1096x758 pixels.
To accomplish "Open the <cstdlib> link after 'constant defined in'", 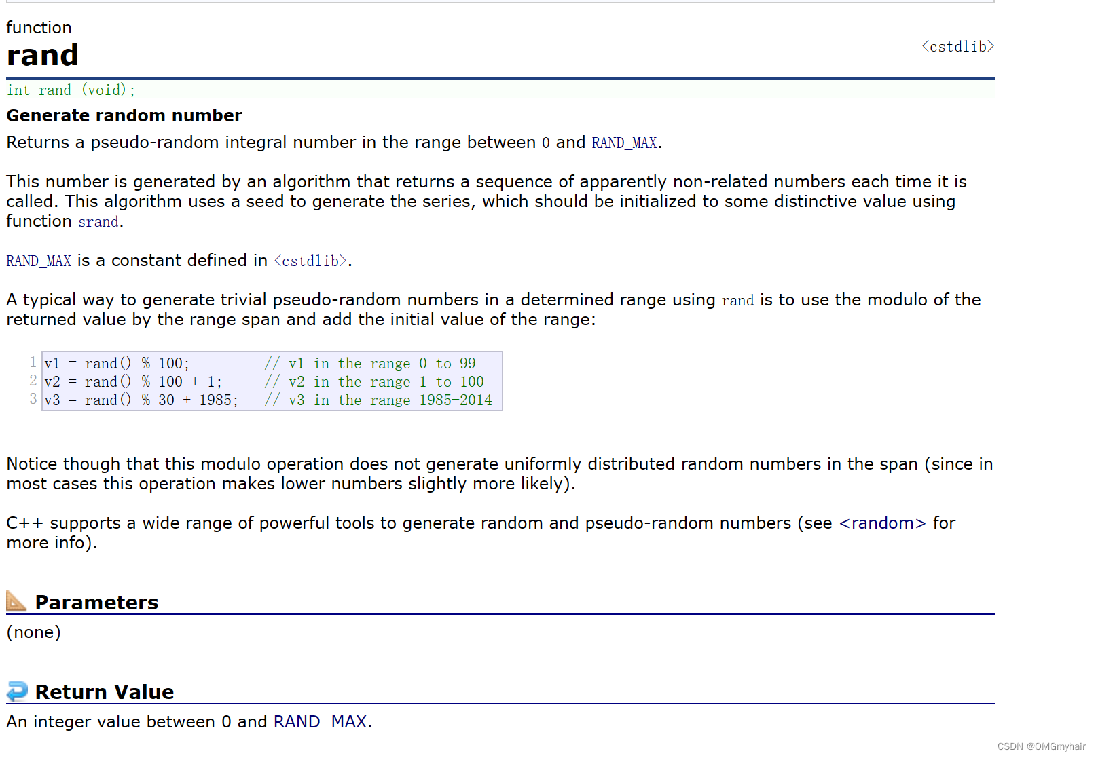I will coord(311,261).
